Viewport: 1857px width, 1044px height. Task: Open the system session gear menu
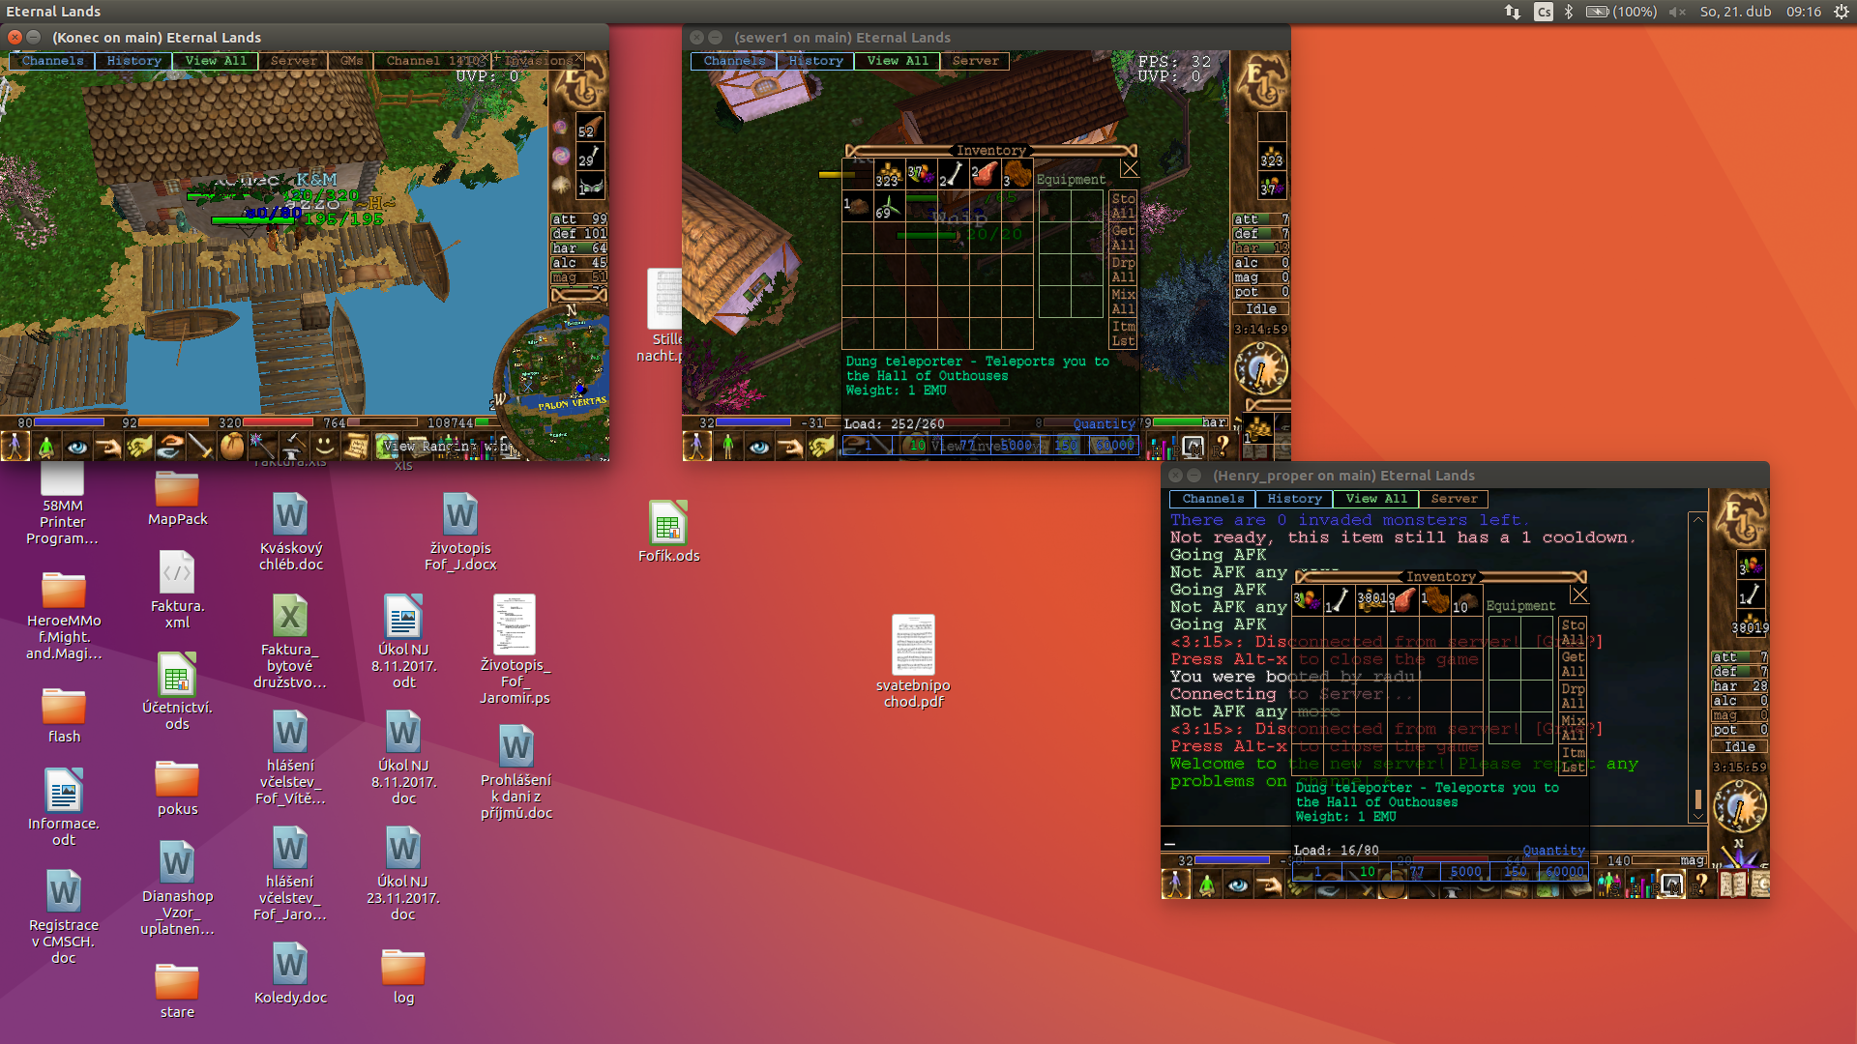click(x=1841, y=12)
